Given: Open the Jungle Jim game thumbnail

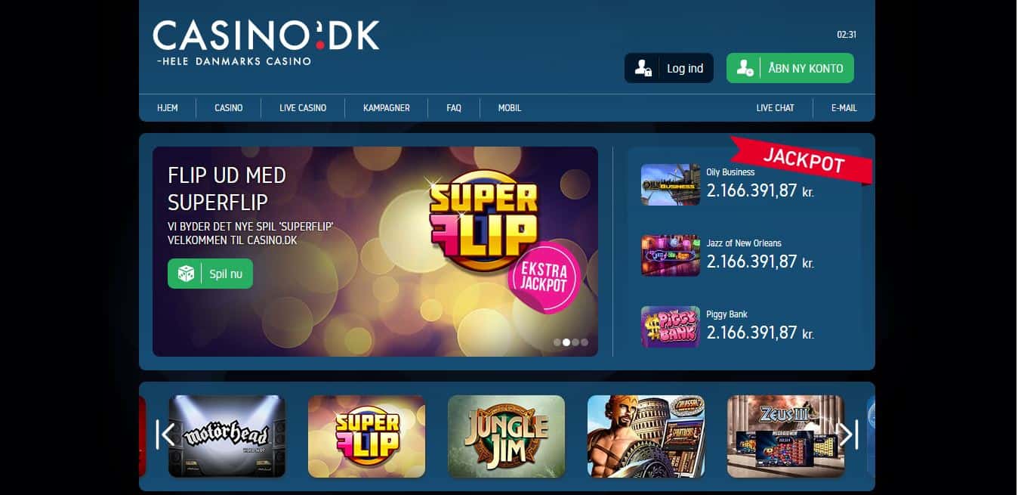Looking at the screenshot, I should point(506,436).
